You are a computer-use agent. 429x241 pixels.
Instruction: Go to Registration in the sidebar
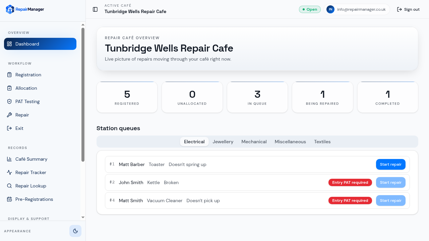pyautogui.click(x=40, y=75)
